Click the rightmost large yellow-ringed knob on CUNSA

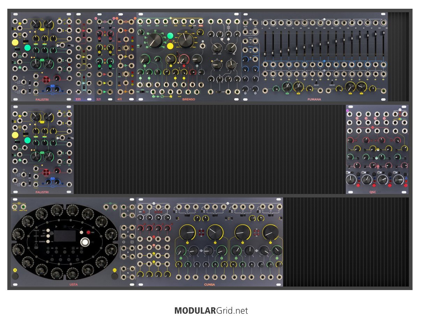(270, 233)
